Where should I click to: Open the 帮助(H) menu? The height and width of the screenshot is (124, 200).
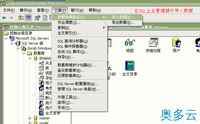(95, 10)
